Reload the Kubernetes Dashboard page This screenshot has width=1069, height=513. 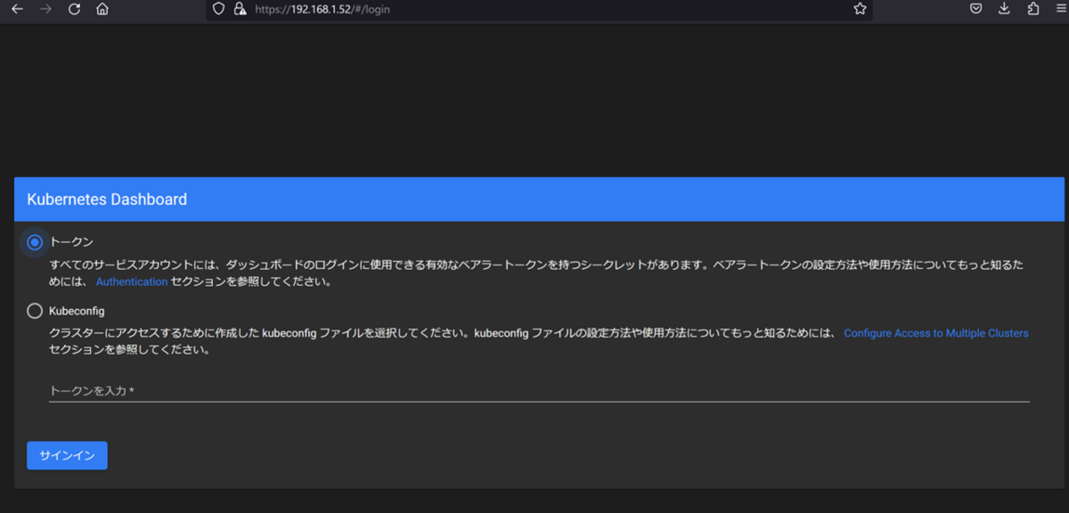[x=73, y=10]
